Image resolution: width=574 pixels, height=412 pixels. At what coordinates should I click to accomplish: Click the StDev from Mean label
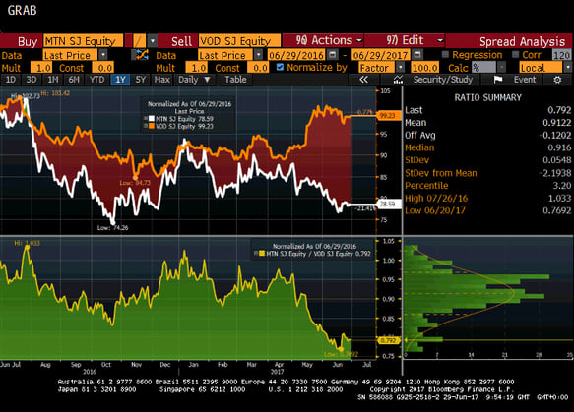click(441, 173)
